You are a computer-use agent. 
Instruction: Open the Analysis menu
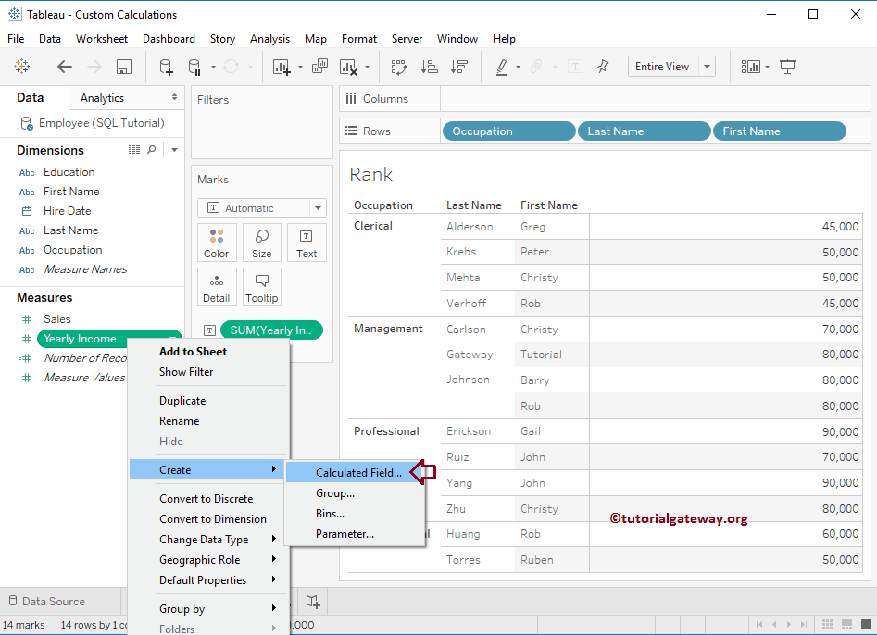pos(269,38)
